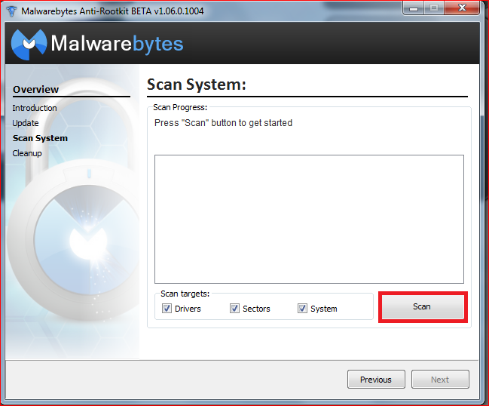Image resolution: width=489 pixels, height=406 pixels.
Task: Select the Update step in sidebar
Action: point(26,123)
